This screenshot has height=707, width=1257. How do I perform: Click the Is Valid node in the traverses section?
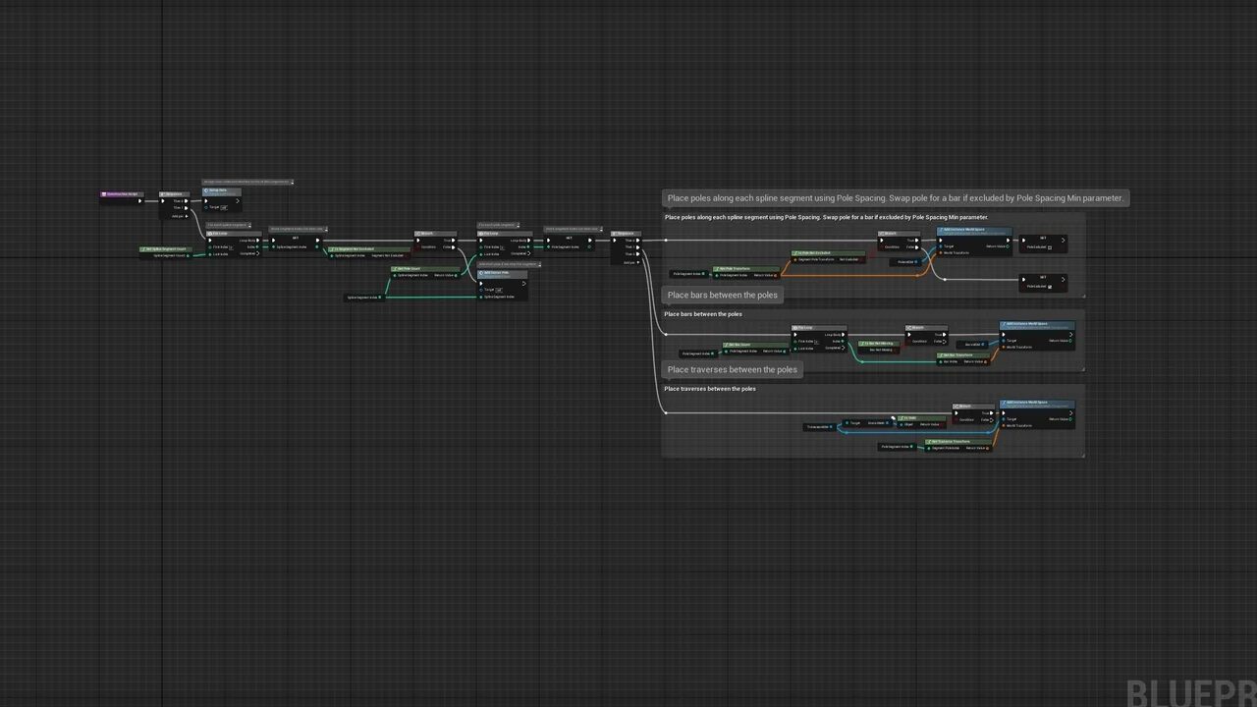[x=922, y=417]
